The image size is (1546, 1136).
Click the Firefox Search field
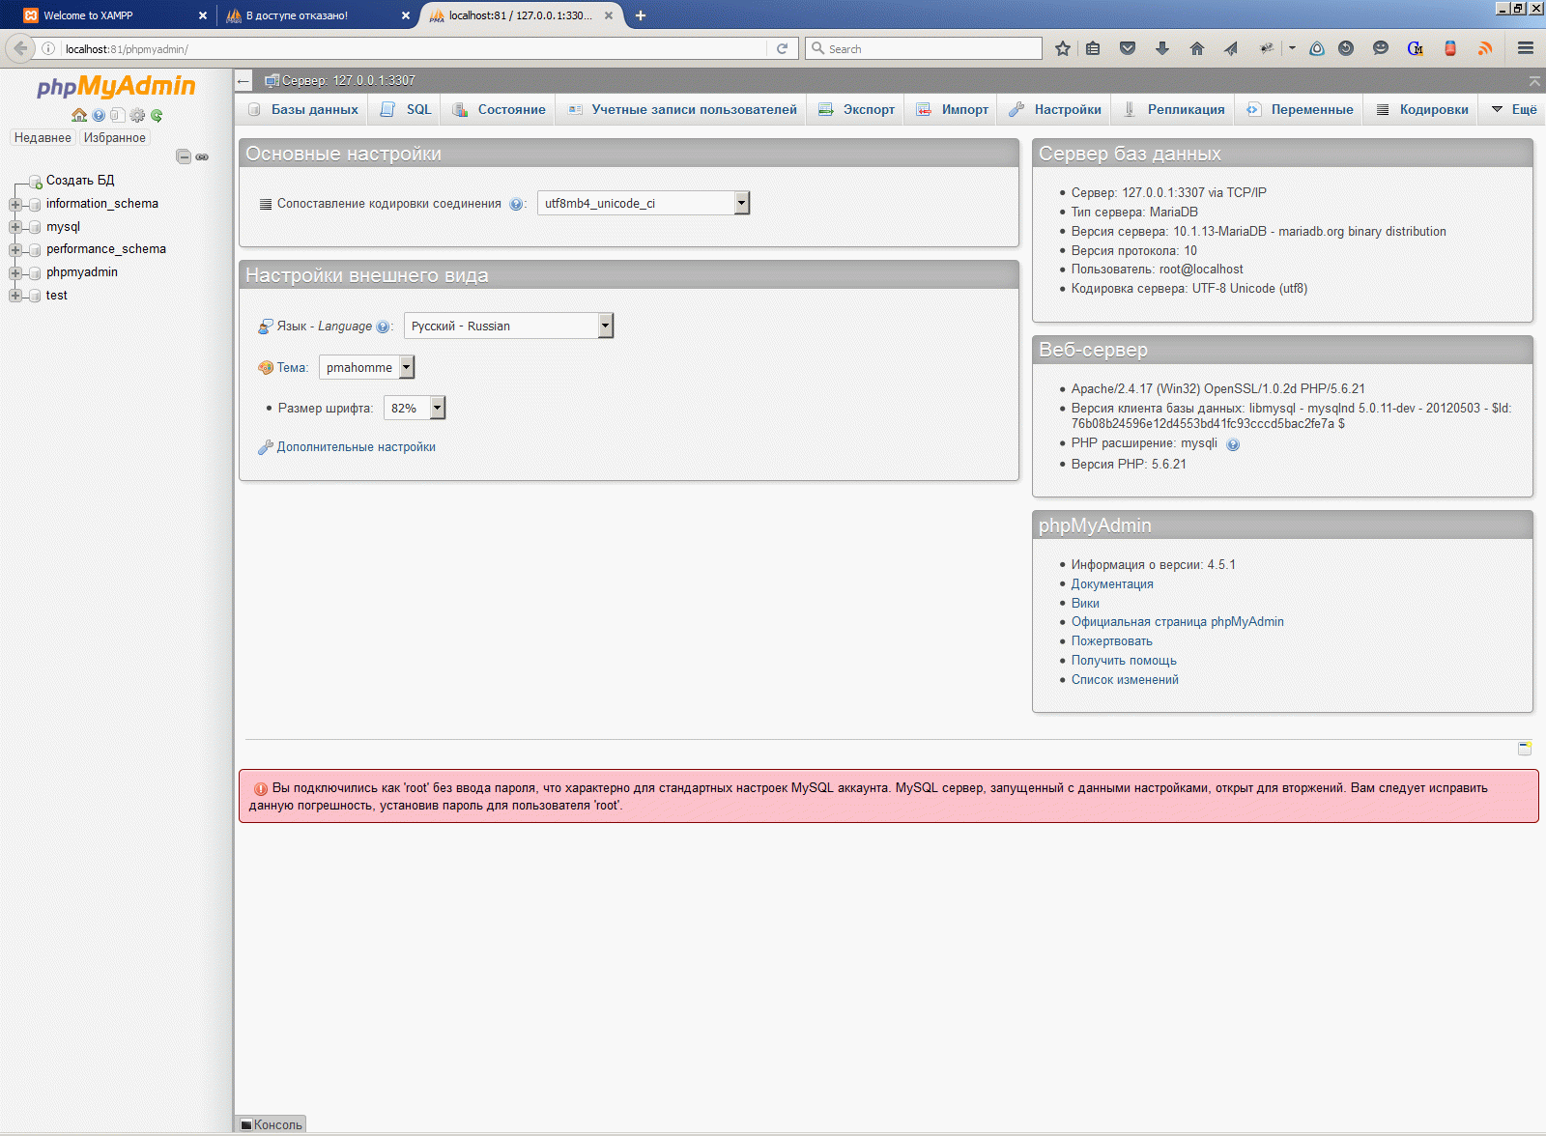point(924,48)
